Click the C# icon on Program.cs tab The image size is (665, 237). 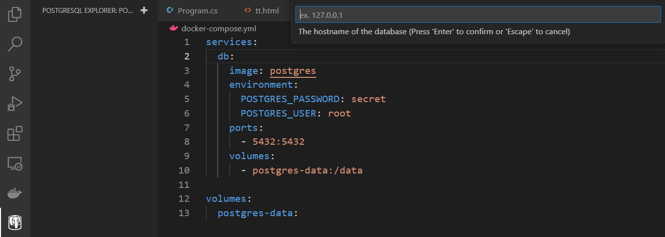(170, 10)
